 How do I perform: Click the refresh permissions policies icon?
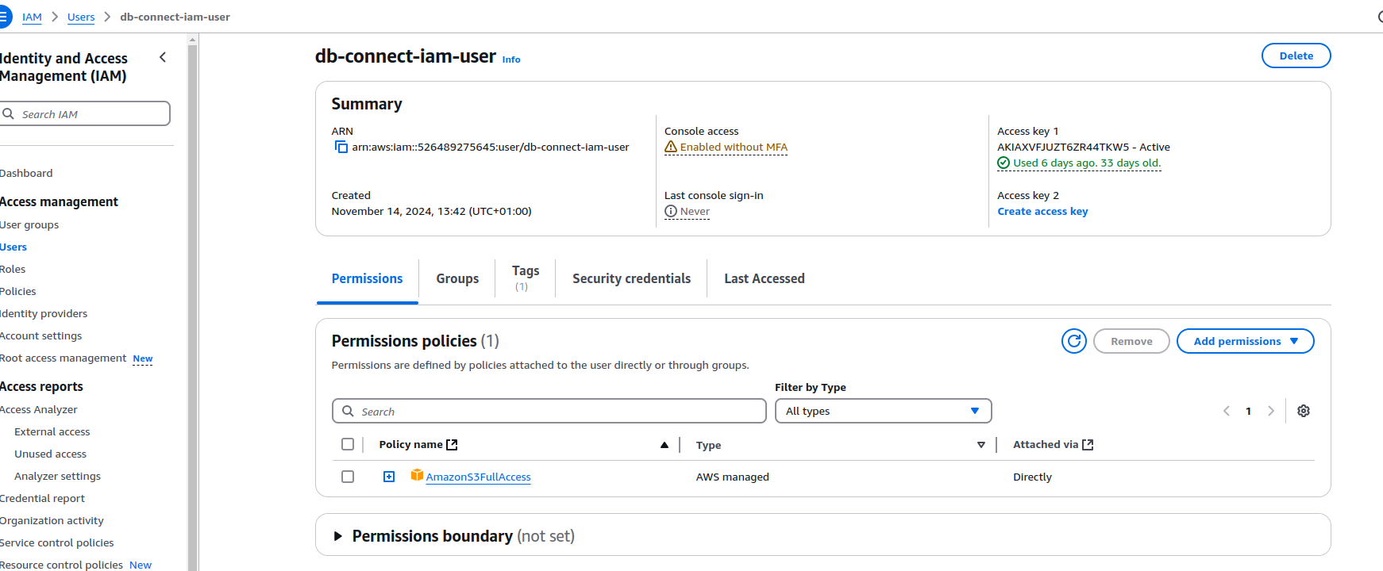tap(1074, 341)
